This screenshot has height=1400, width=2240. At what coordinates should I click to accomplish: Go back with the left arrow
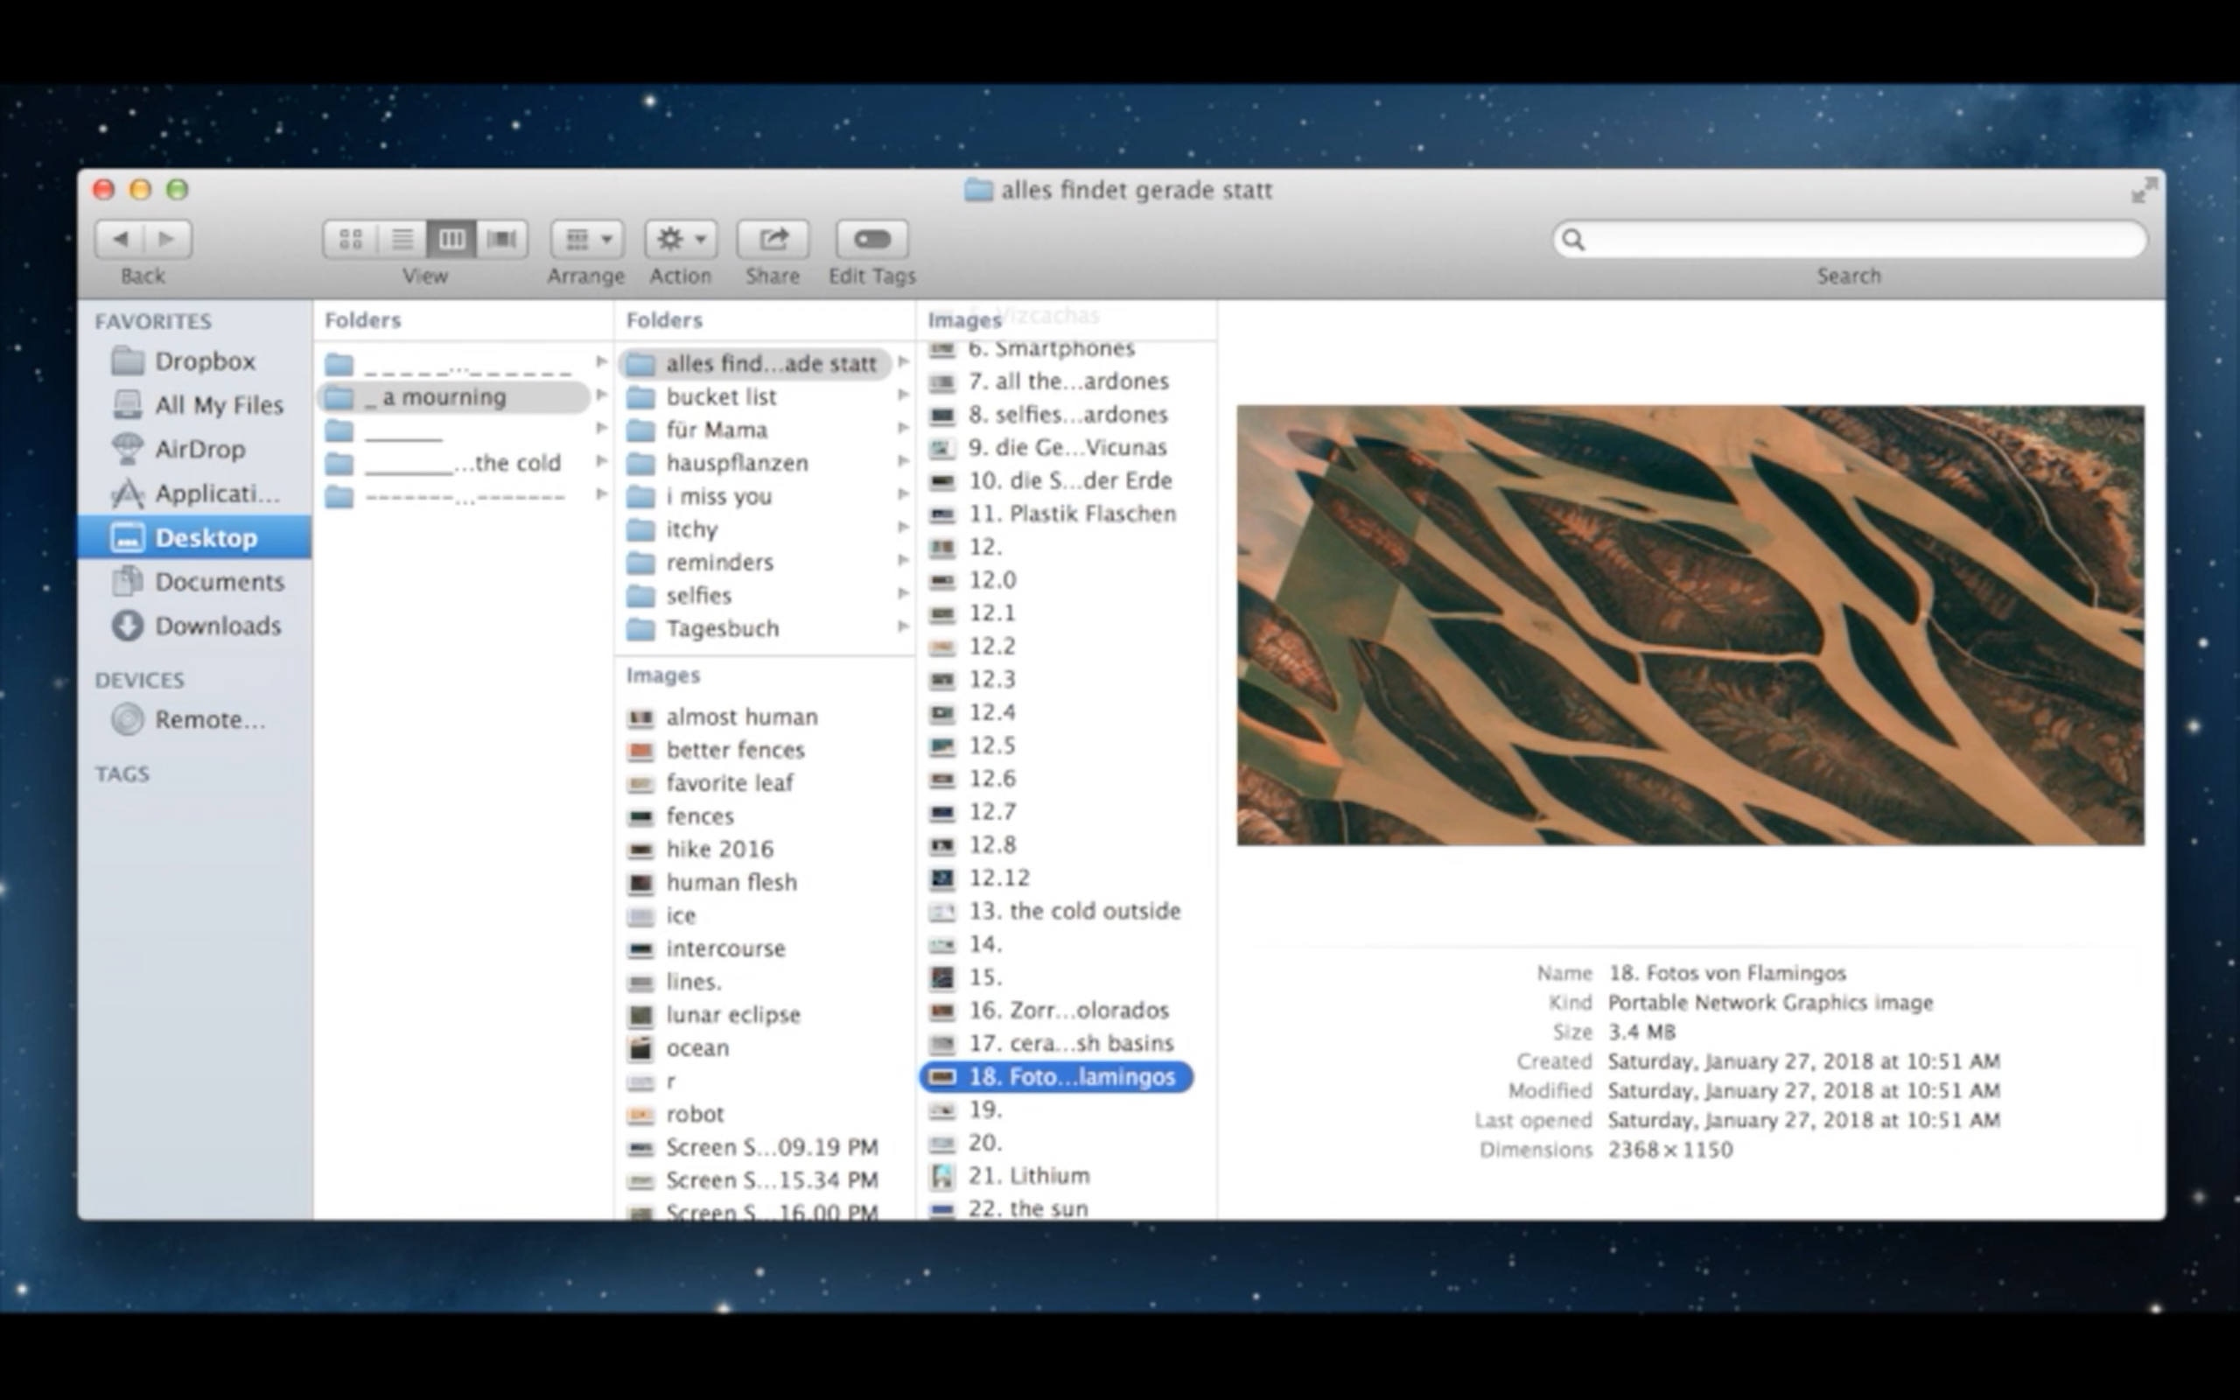(121, 240)
